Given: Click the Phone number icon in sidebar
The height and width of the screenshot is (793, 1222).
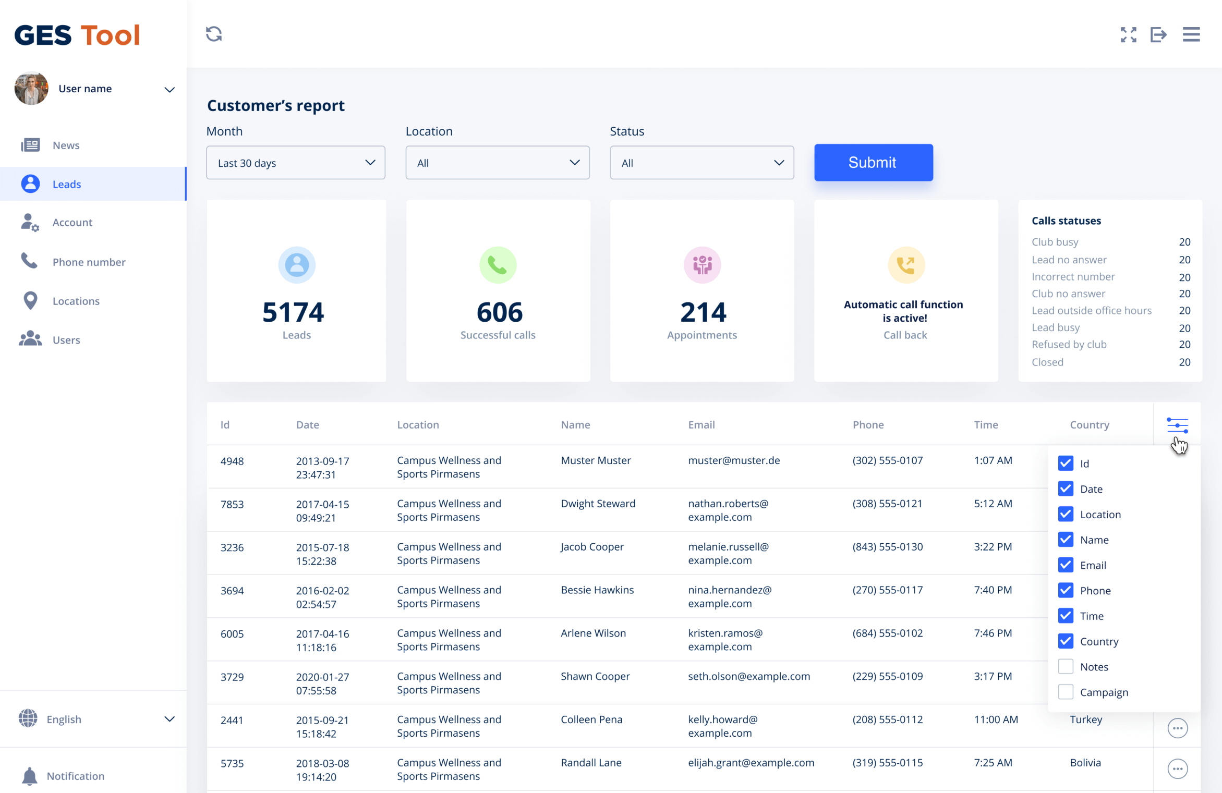Looking at the screenshot, I should tap(30, 261).
